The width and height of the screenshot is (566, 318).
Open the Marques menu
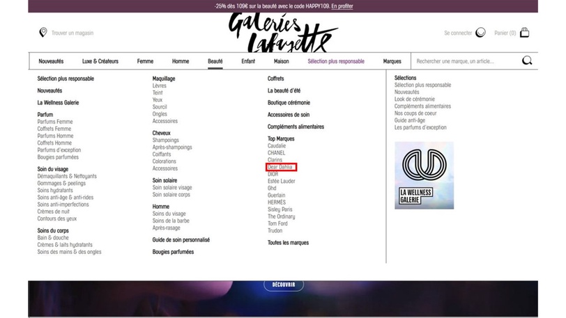click(x=392, y=61)
